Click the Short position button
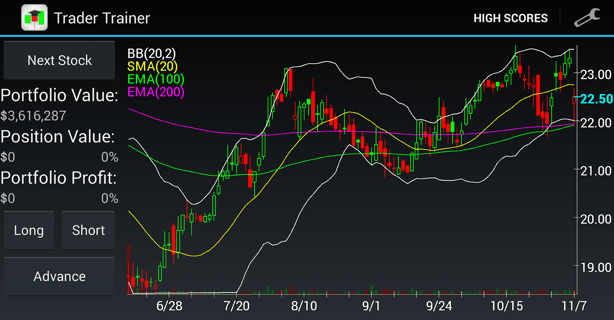Screen dimensions: 614x320 (x=88, y=230)
